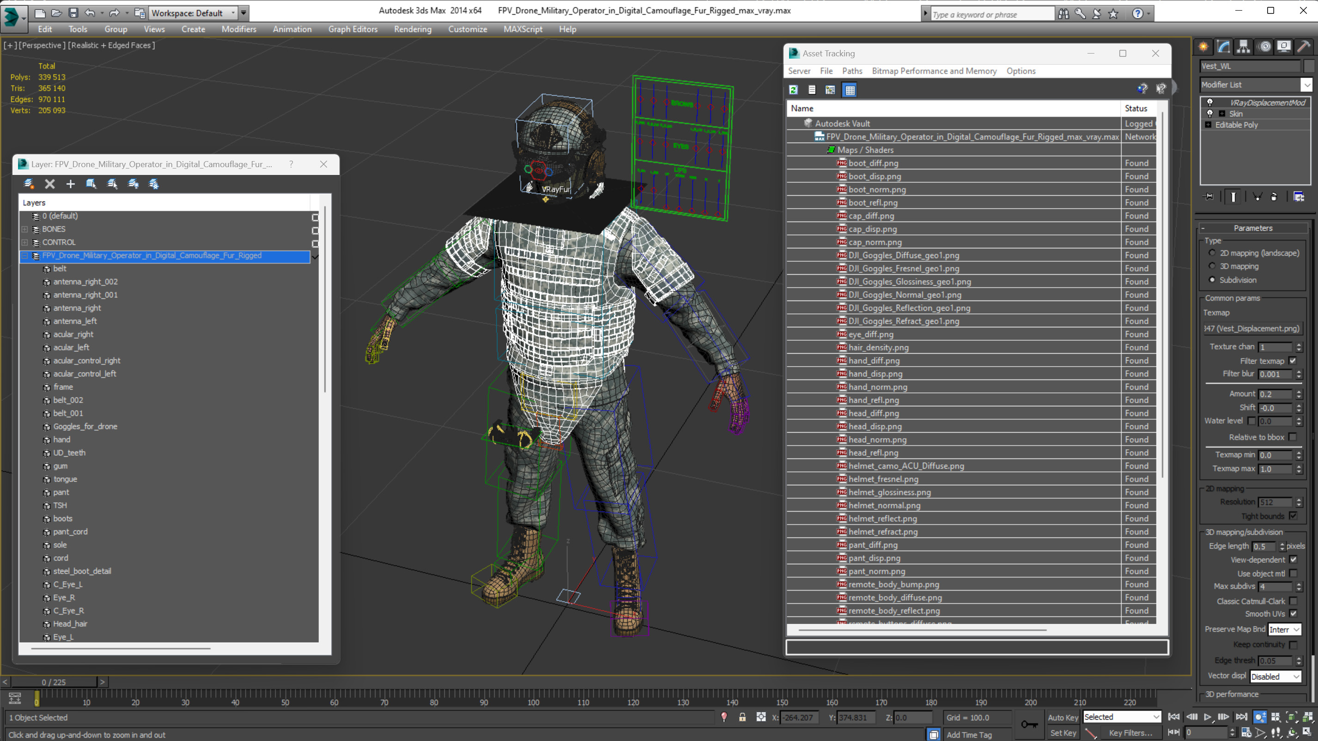This screenshot has width=1318, height=741.
Task: Open the Utilities hammer panel tab
Action: tap(1304, 47)
